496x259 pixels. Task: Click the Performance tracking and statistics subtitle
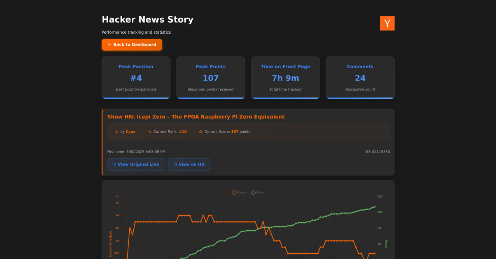(x=136, y=32)
